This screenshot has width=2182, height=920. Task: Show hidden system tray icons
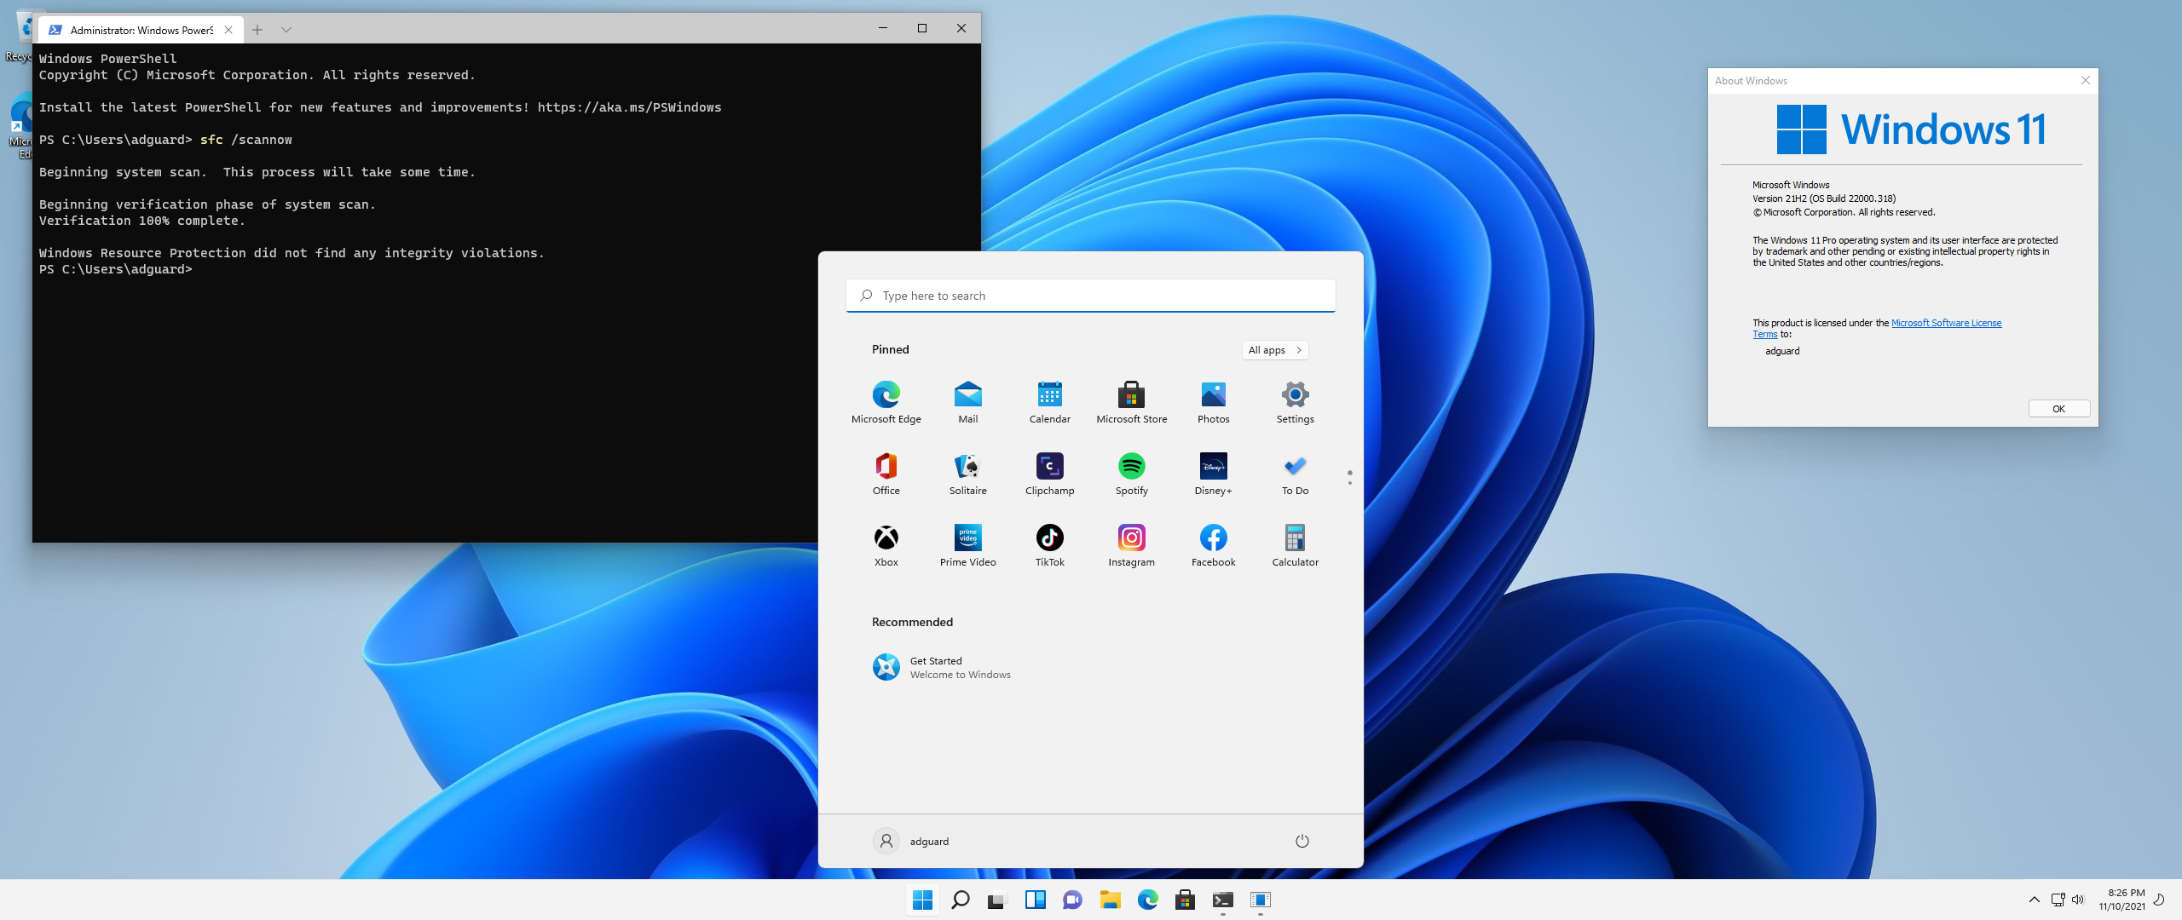[2034, 900]
